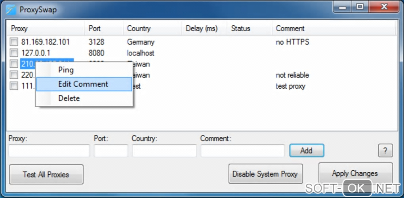
Task: Focus the Comment input field
Action: tap(243, 151)
